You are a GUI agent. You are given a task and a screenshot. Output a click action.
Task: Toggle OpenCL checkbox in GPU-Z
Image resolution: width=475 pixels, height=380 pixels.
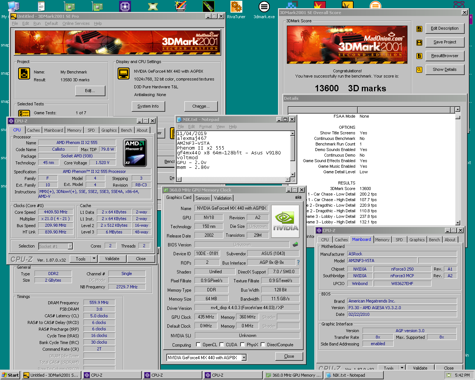[x=198, y=345]
